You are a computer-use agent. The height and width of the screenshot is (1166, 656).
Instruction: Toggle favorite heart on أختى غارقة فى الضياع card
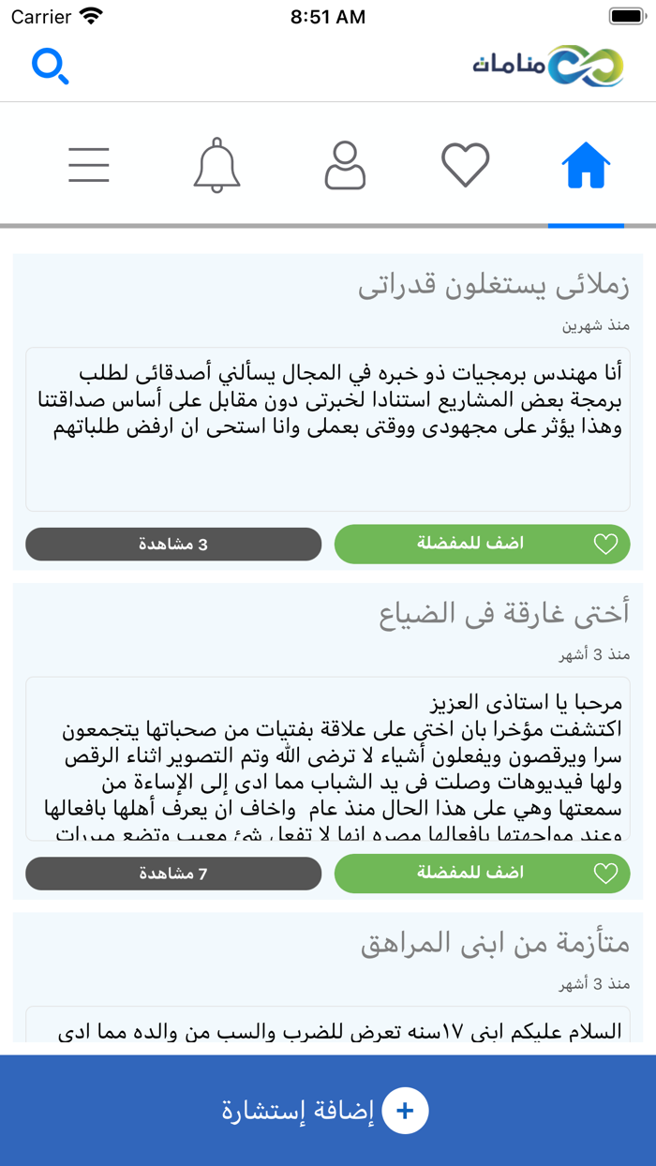click(605, 873)
